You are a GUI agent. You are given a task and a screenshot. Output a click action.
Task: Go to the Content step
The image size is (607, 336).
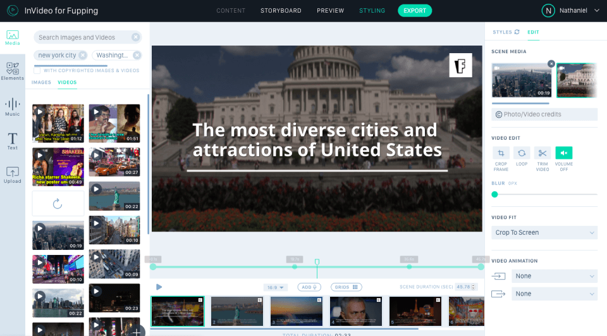coord(231,11)
